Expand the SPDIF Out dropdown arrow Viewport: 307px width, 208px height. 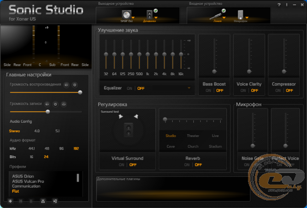133,18
